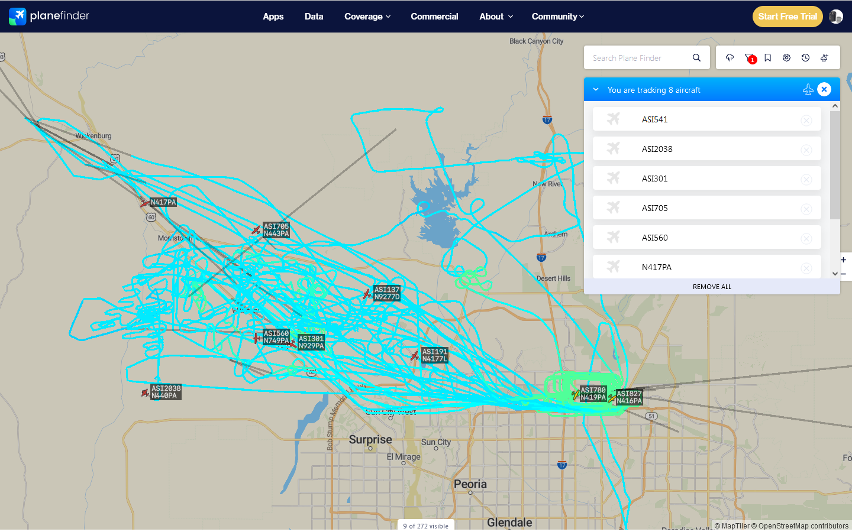852x532 pixels.
Task: Select the ASI191 aircraft marker on map
Action: coord(415,356)
